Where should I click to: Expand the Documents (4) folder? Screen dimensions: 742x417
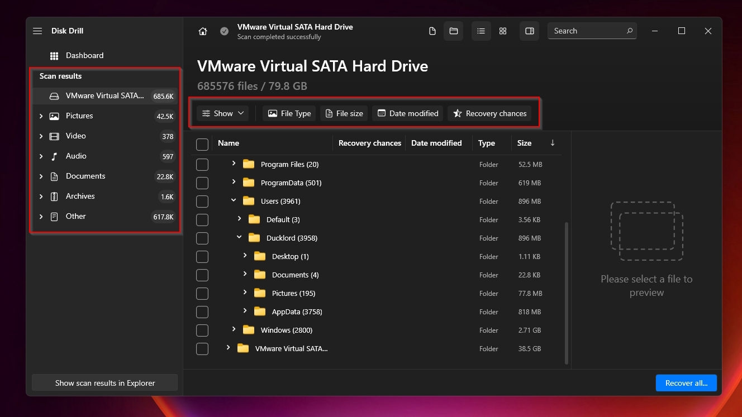point(245,274)
